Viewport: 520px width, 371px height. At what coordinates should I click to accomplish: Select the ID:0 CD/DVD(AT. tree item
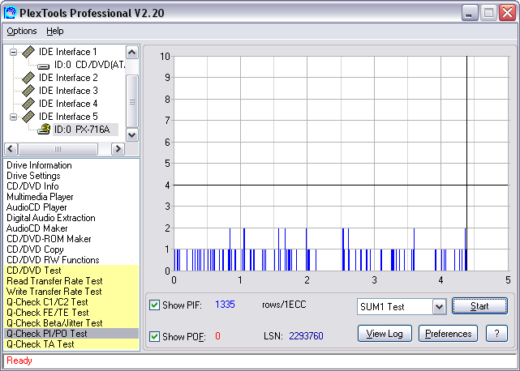[x=89, y=65]
